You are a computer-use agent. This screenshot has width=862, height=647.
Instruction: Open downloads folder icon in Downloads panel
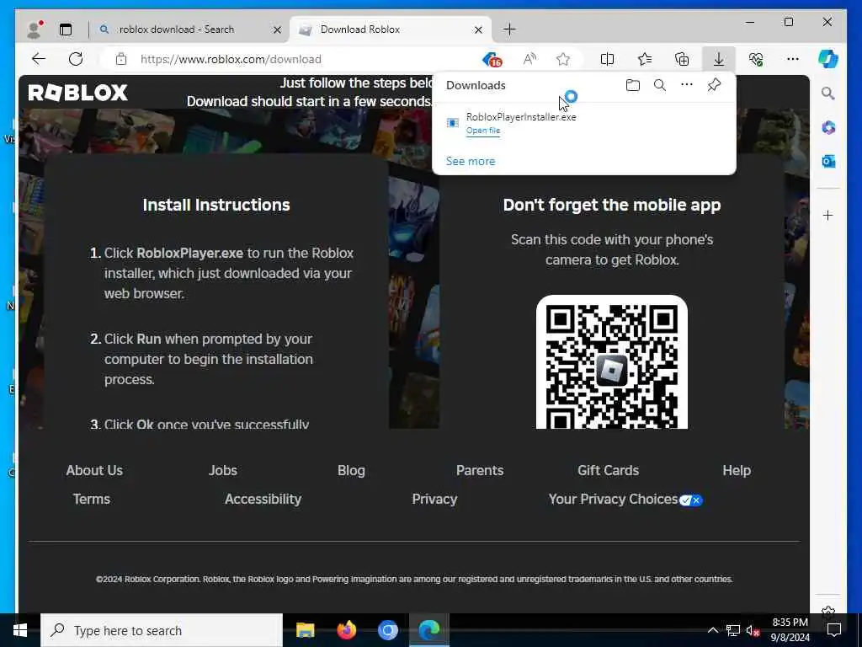633,85
